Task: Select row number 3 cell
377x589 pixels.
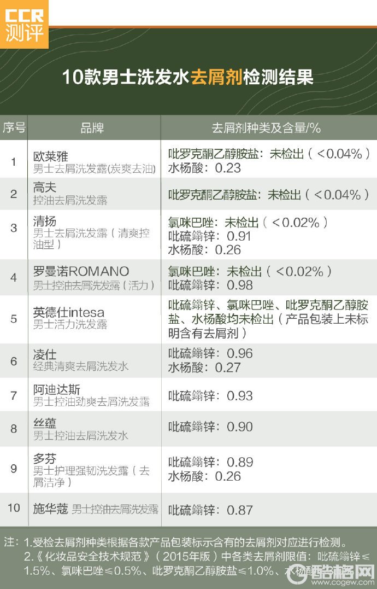Action: click(14, 228)
